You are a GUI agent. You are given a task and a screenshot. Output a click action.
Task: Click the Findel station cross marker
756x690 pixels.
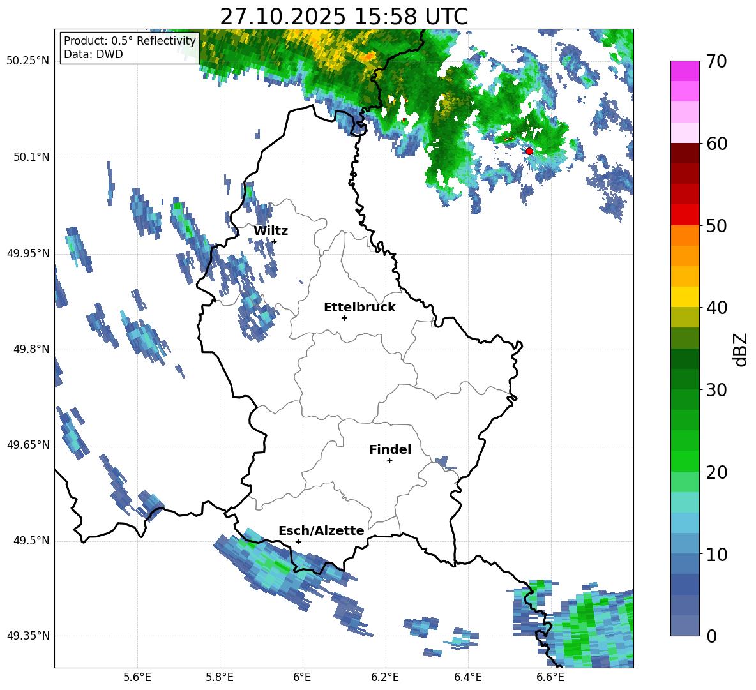click(389, 461)
